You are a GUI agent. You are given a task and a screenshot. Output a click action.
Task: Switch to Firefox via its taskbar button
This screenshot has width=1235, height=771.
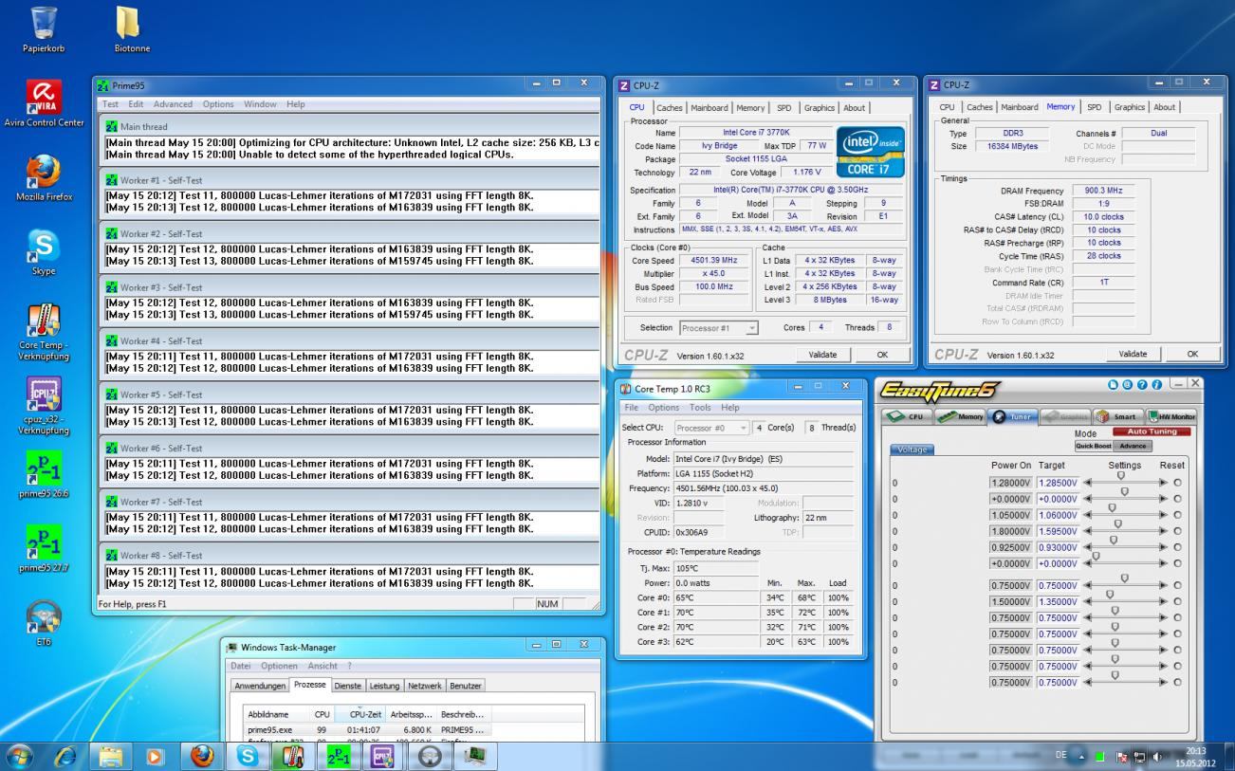pyautogui.click(x=202, y=756)
